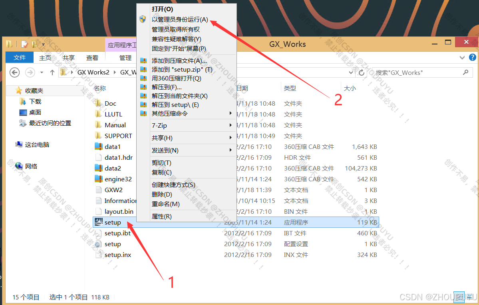Switch to large thumbnails view button

[x=471, y=297]
